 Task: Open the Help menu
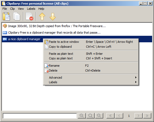(x=41, y=9)
